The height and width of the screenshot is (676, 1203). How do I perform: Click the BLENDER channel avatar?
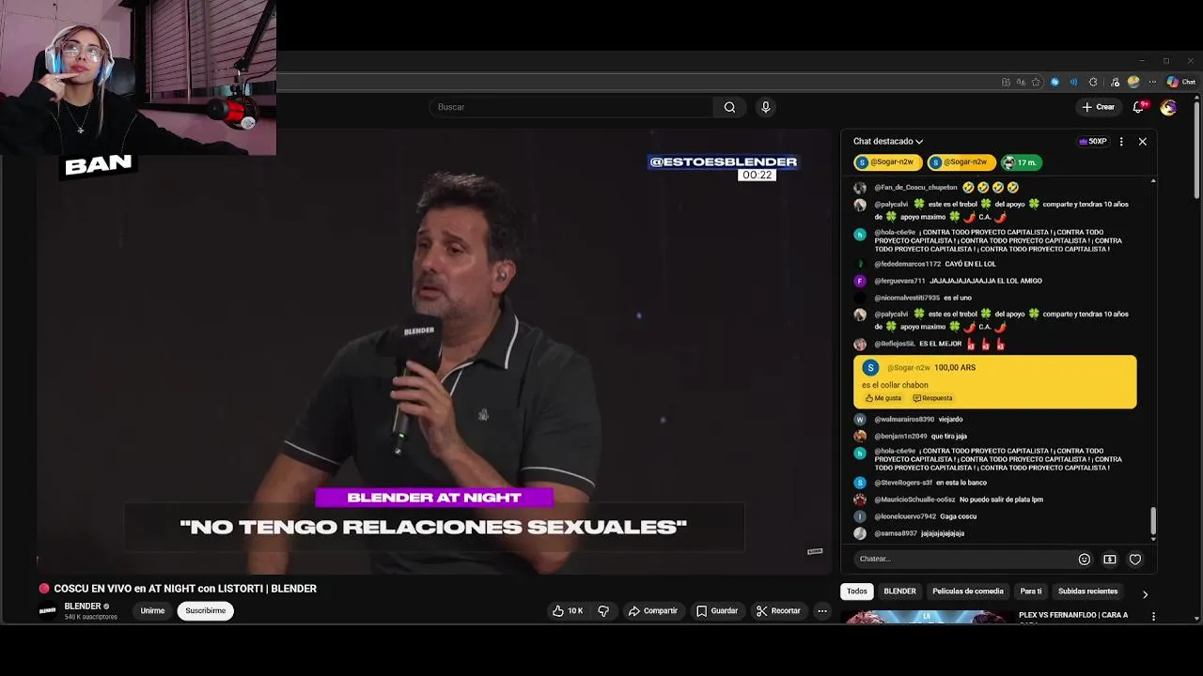[47, 610]
